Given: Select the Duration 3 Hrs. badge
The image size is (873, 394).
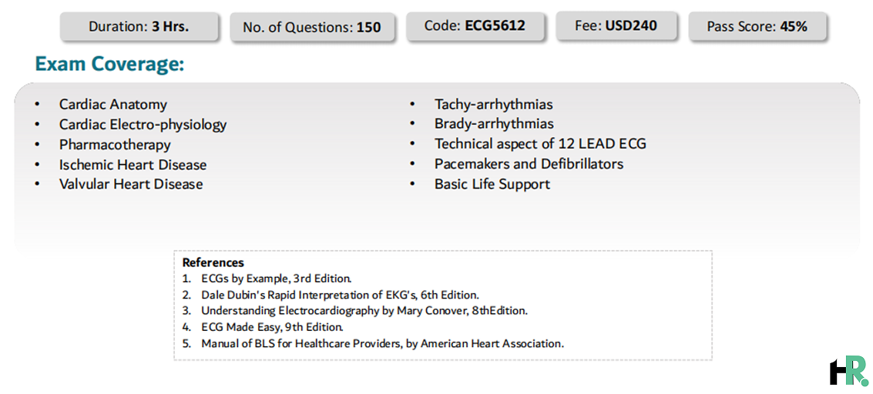Looking at the screenshot, I should pyautogui.click(x=139, y=27).
